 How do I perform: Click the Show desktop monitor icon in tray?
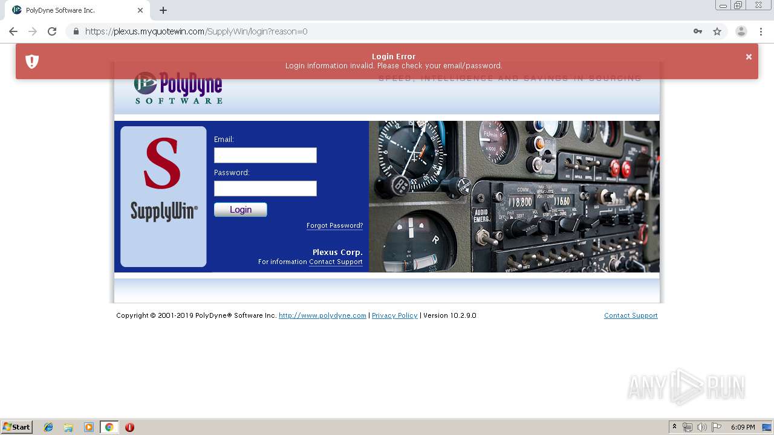pyautogui.click(x=767, y=427)
